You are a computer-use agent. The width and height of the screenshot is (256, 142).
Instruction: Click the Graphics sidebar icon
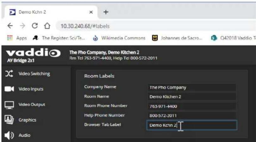[x=9, y=120]
